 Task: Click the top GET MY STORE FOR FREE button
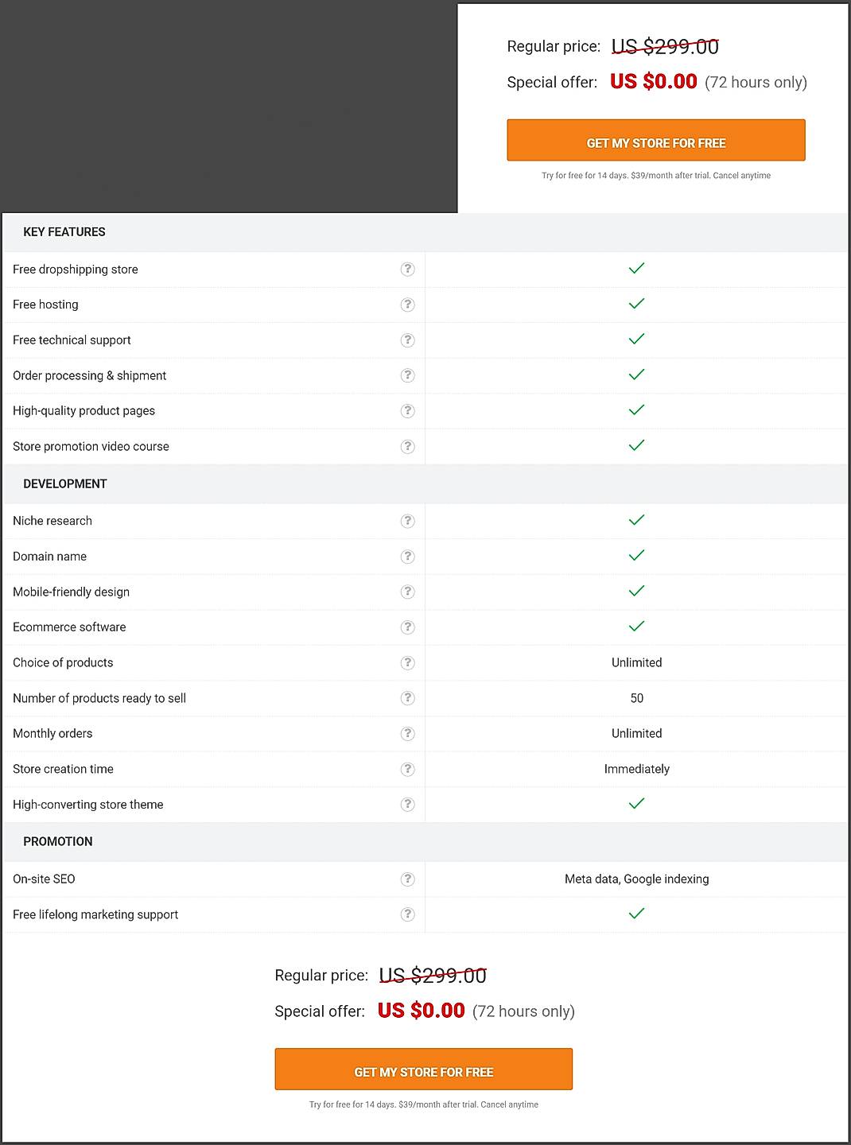(x=655, y=141)
